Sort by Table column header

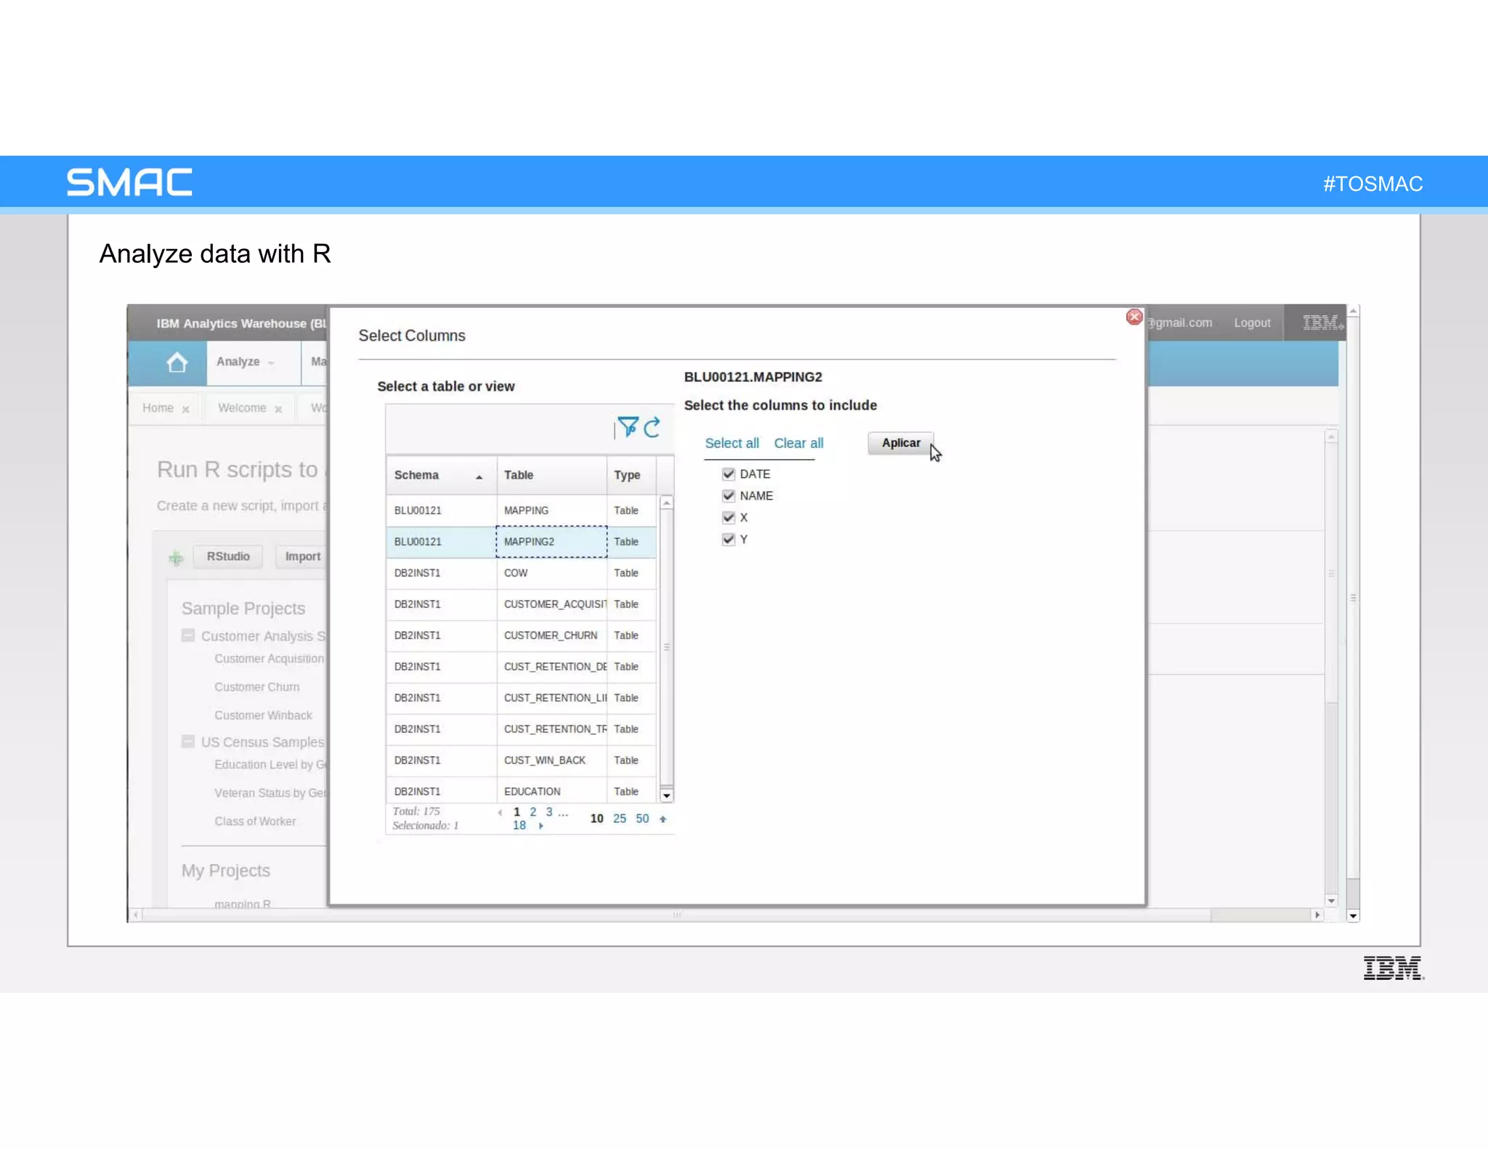tap(551, 475)
